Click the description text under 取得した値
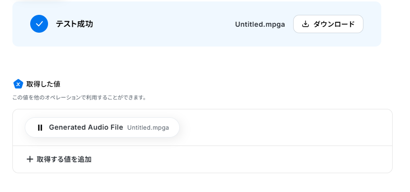410x192 pixels. click(79, 97)
